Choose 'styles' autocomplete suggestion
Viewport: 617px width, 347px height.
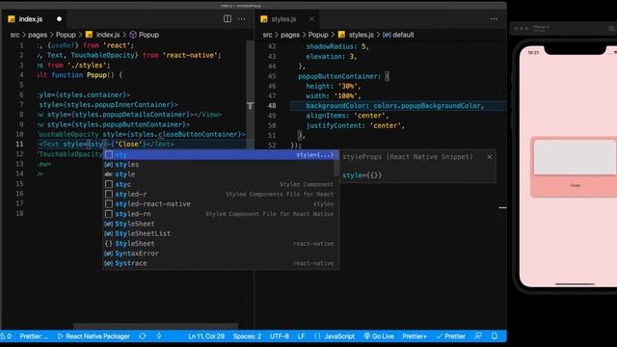[219, 165]
